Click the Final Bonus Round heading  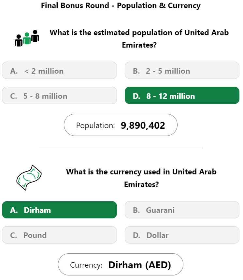pos(121,6)
